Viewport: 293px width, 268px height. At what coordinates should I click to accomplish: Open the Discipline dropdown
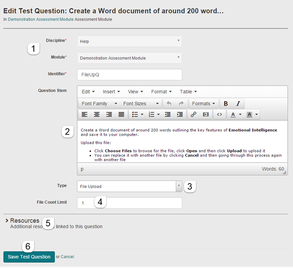point(129,41)
